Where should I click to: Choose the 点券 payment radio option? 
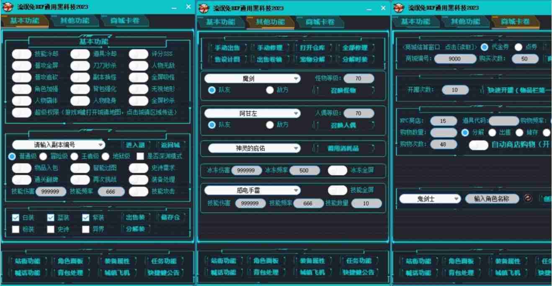[518, 47]
